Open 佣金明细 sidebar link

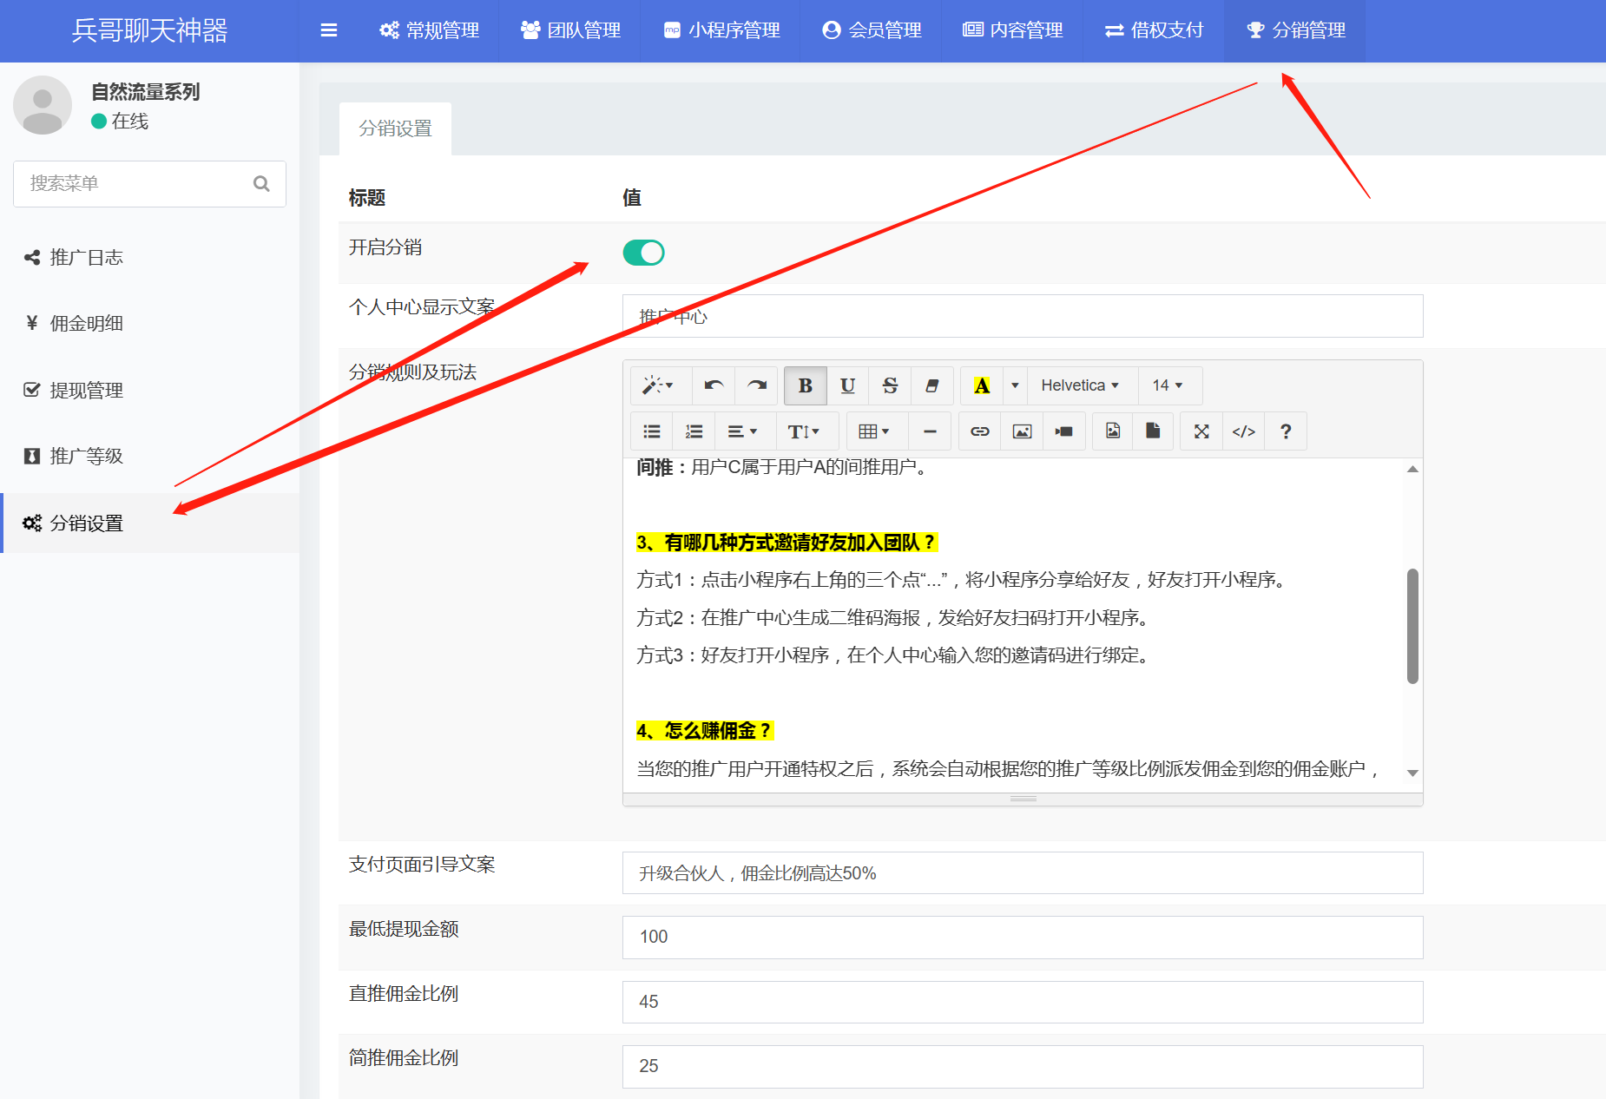pos(86,324)
